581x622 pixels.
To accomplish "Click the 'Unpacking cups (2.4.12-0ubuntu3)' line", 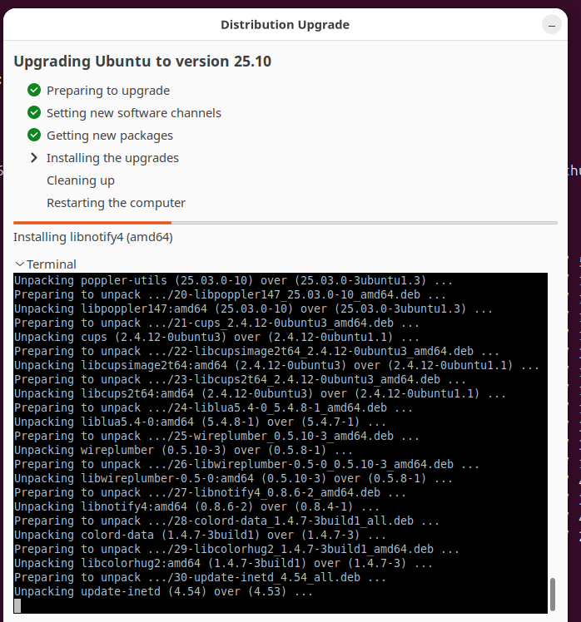I will pos(216,337).
